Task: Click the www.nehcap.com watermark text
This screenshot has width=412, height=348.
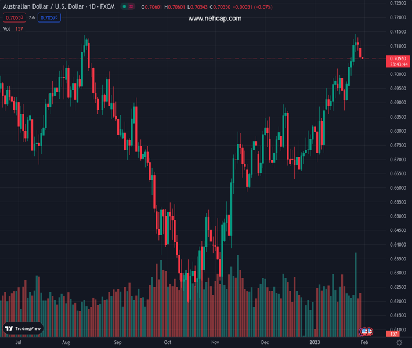Action: tap(215, 19)
